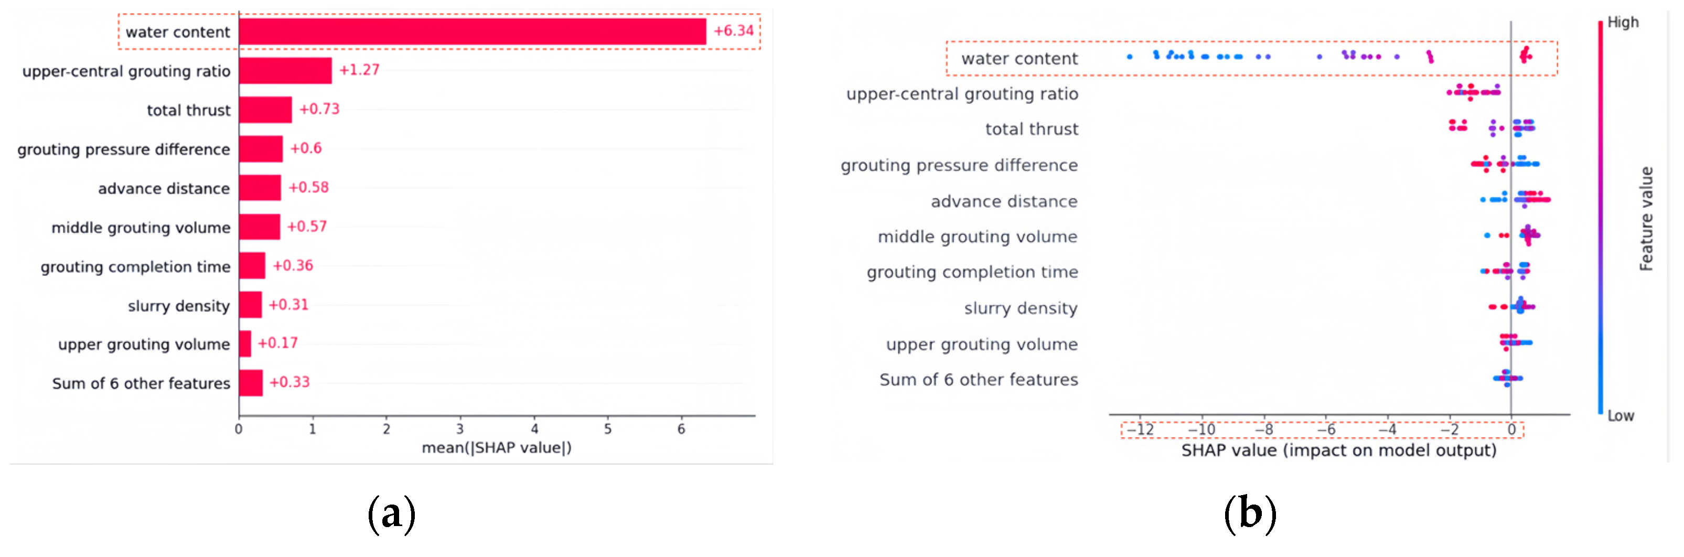Click the Low label below the color bar
Image resolution: width=1684 pixels, height=557 pixels.
coord(1621,416)
